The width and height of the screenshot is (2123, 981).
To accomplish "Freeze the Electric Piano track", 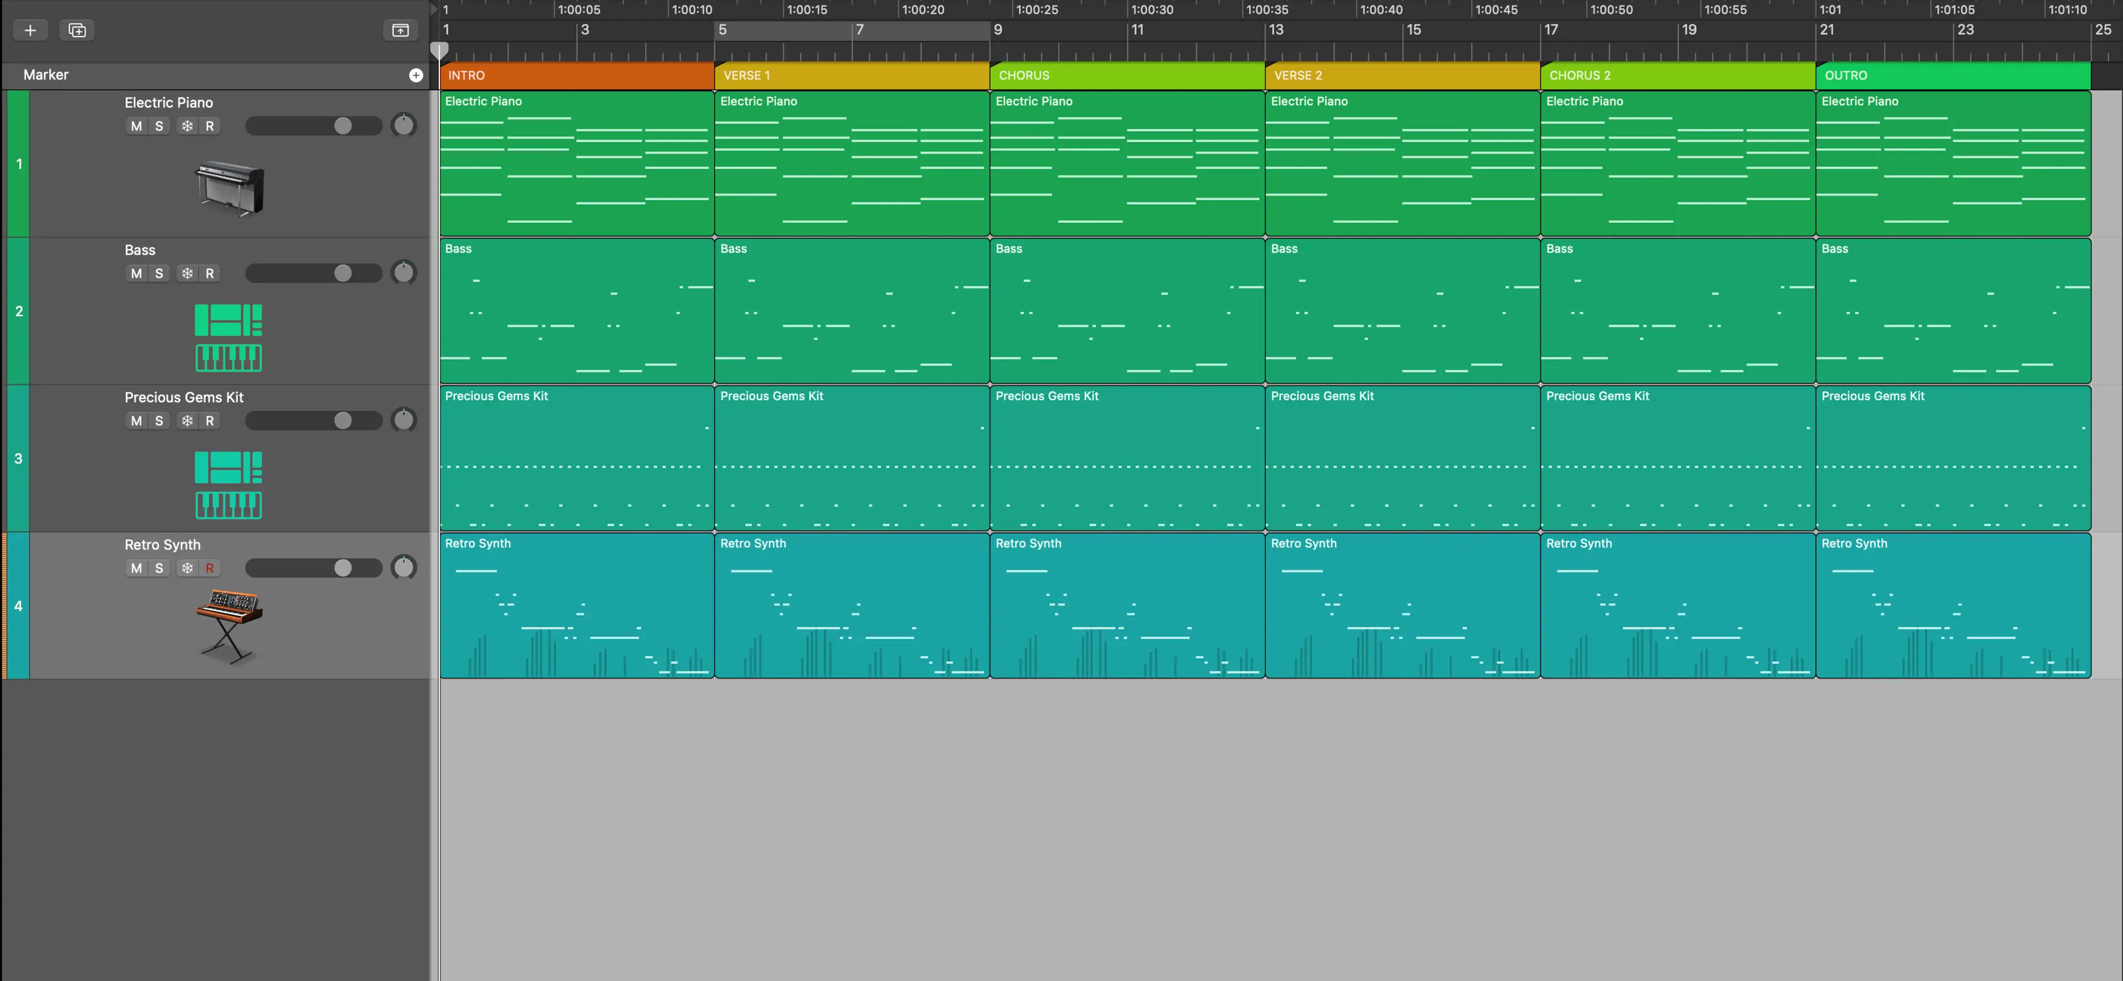I will tap(187, 126).
